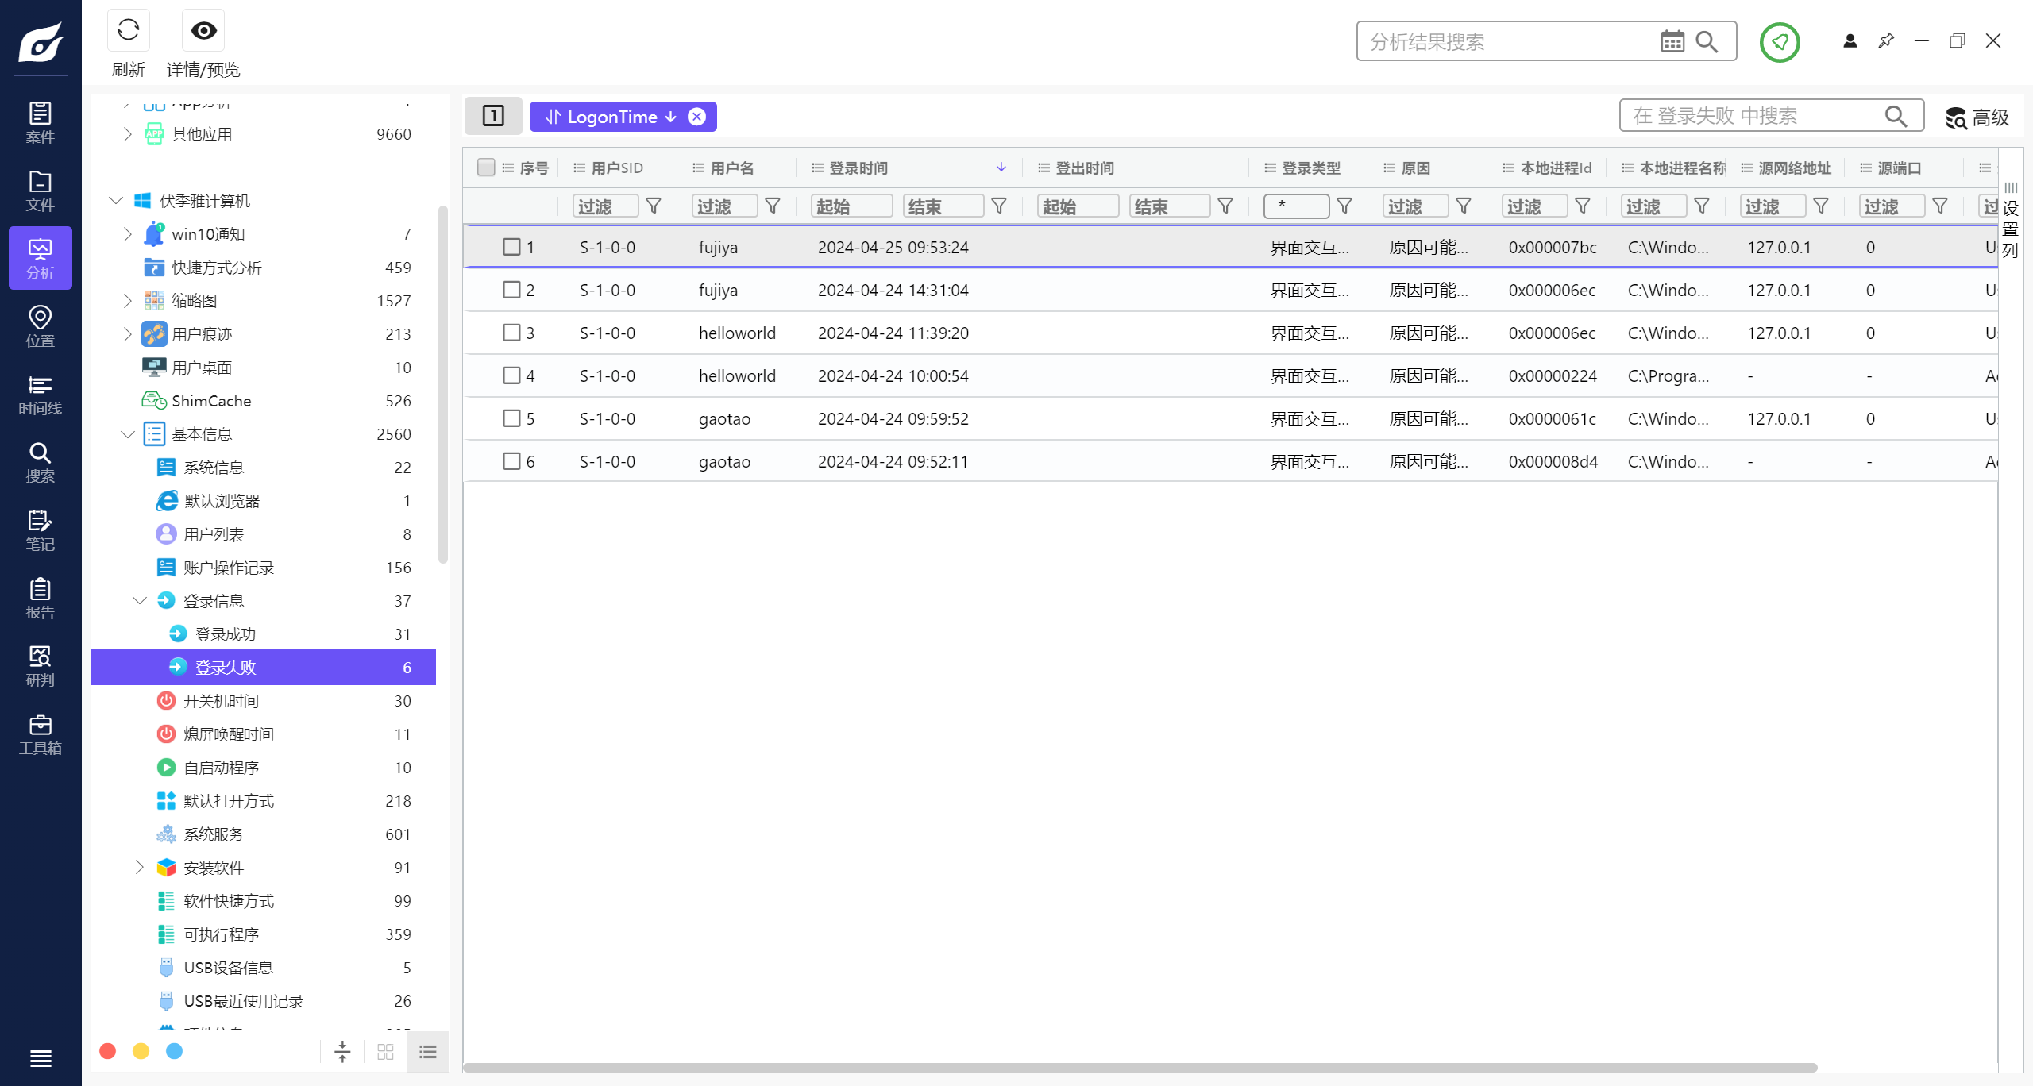Open the 研判 sidebar icon
The image size is (2033, 1086).
point(40,666)
